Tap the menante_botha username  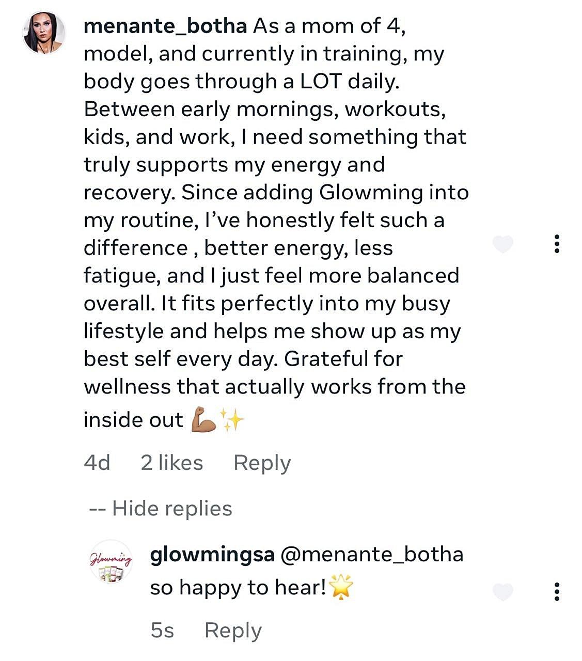(165, 26)
